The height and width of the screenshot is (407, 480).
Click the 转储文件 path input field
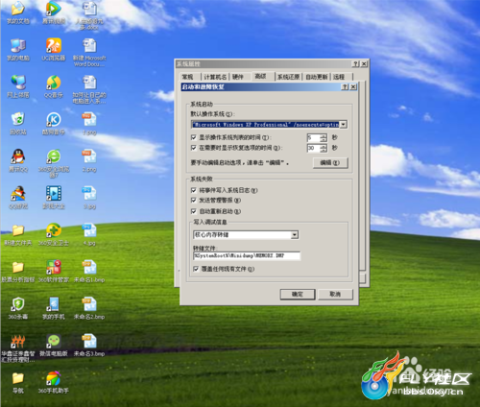coord(247,255)
